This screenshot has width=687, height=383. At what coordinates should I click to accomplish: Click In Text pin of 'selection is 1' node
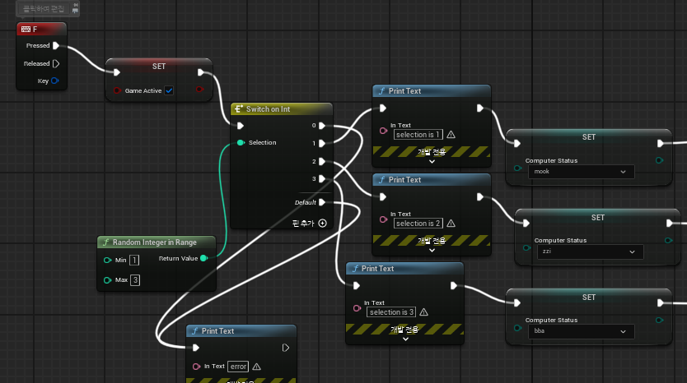click(x=383, y=131)
